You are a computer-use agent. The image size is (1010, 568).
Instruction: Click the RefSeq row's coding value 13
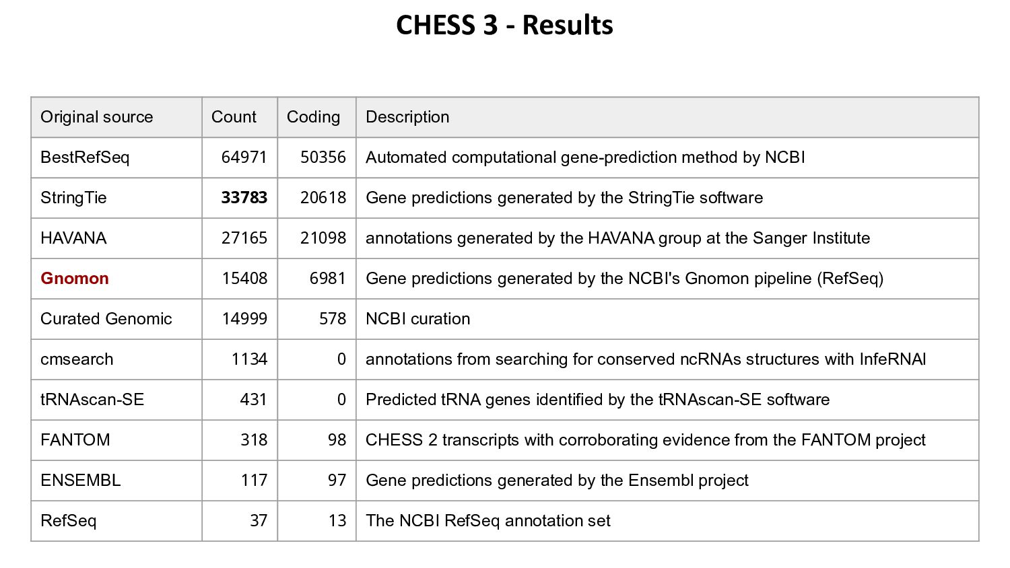[337, 521]
